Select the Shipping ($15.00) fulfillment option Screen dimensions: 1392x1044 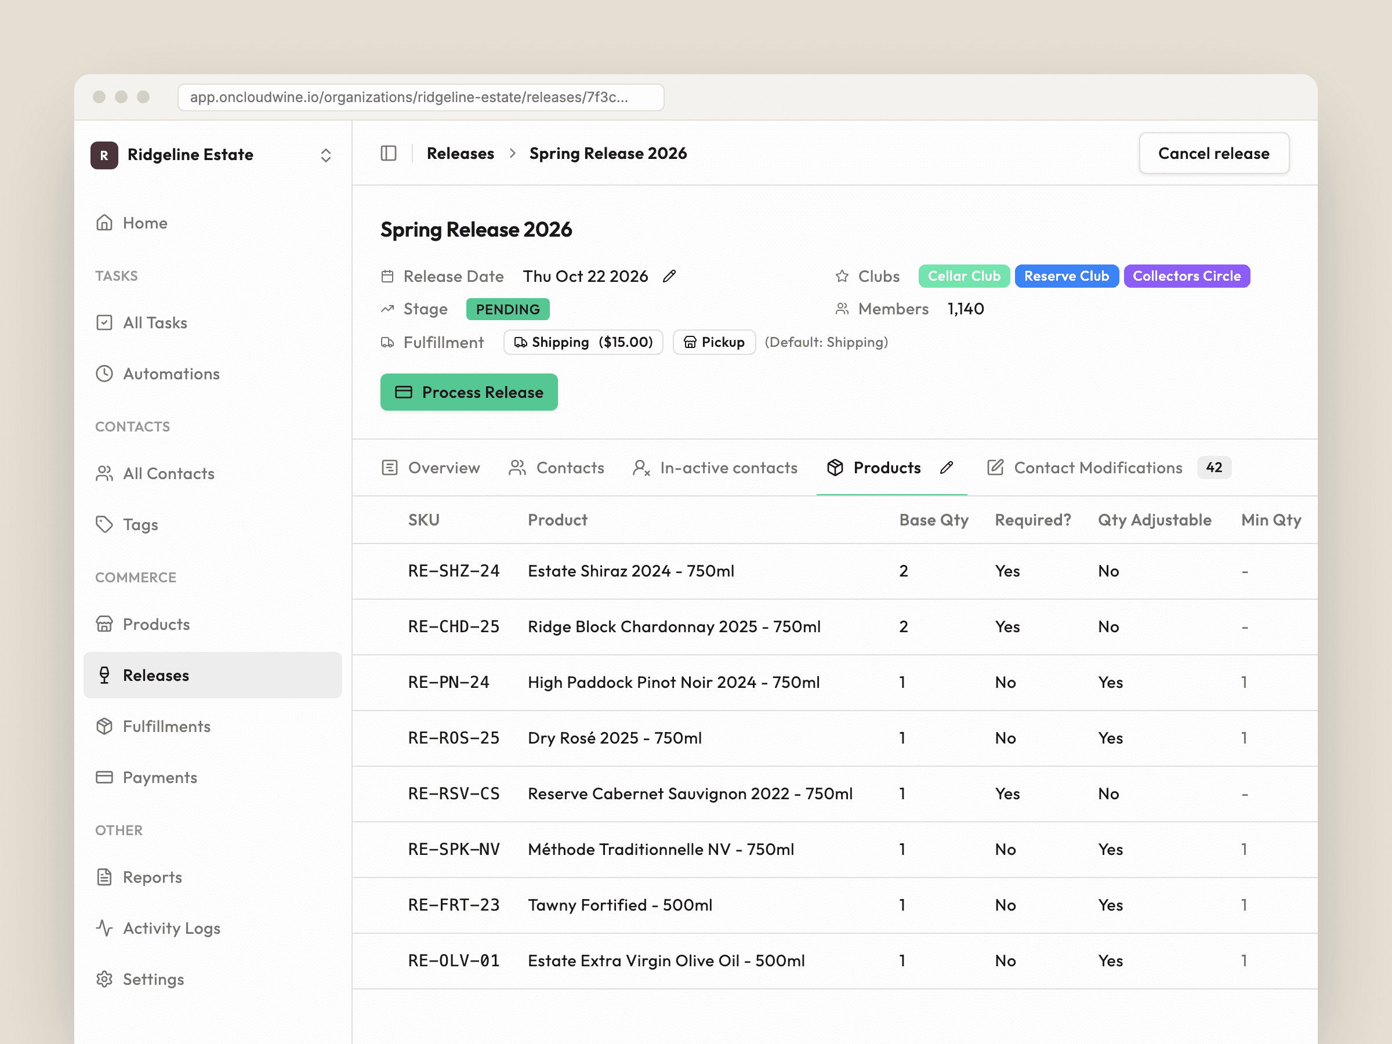pos(583,342)
